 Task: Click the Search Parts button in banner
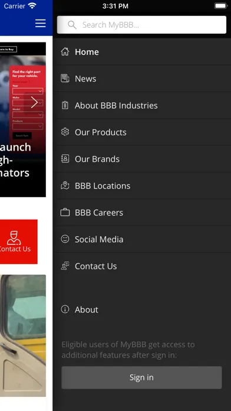[22, 135]
